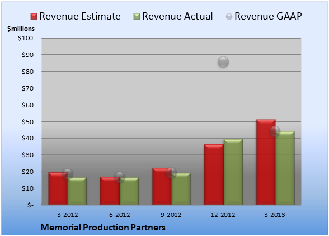
Task: Click the '$60' y-axis label
Action: (27, 105)
